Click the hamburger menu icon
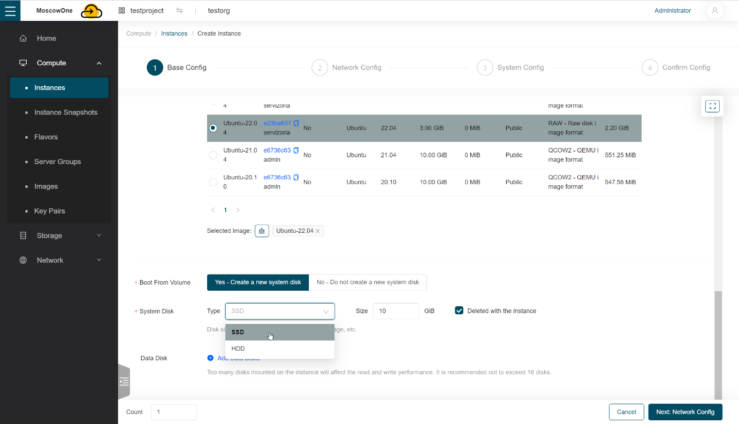This screenshot has height=424, width=739. coord(10,10)
